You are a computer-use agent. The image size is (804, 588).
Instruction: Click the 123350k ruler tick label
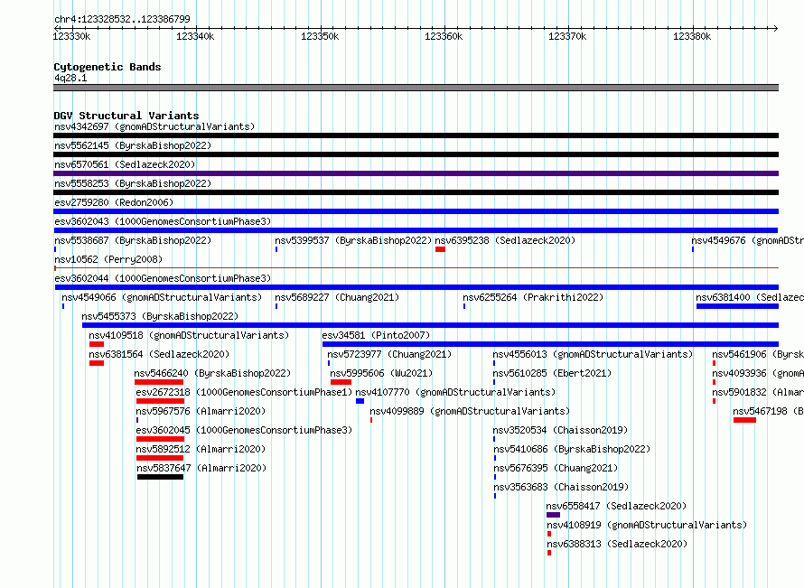click(320, 36)
